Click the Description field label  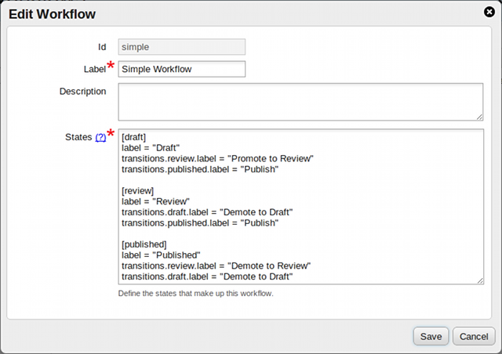82,91
